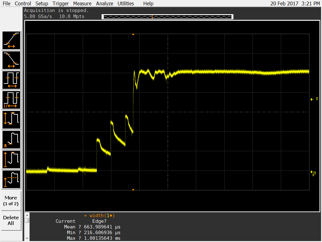Show More measurements (1 of 2)
This screenshot has width=322, height=242.
click(11, 201)
